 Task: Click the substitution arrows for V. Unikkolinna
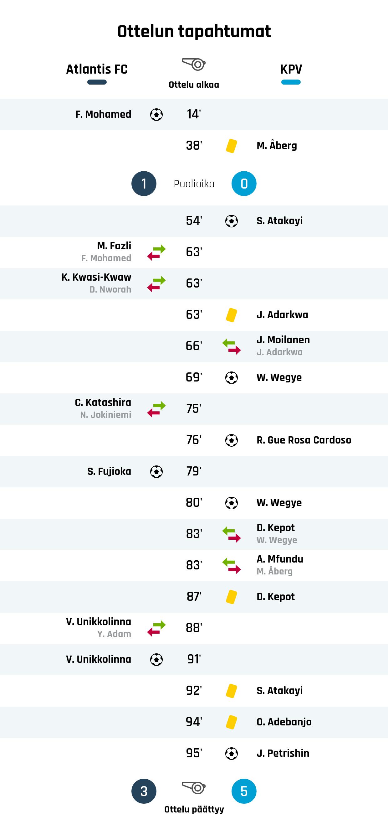pos(156,628)
